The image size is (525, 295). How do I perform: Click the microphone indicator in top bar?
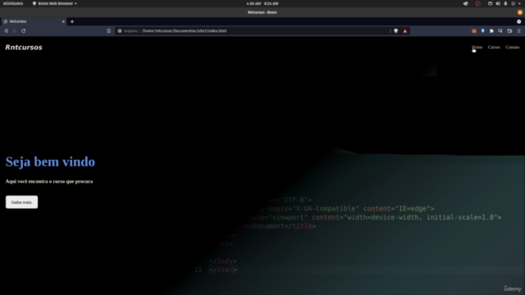(505, 3)
